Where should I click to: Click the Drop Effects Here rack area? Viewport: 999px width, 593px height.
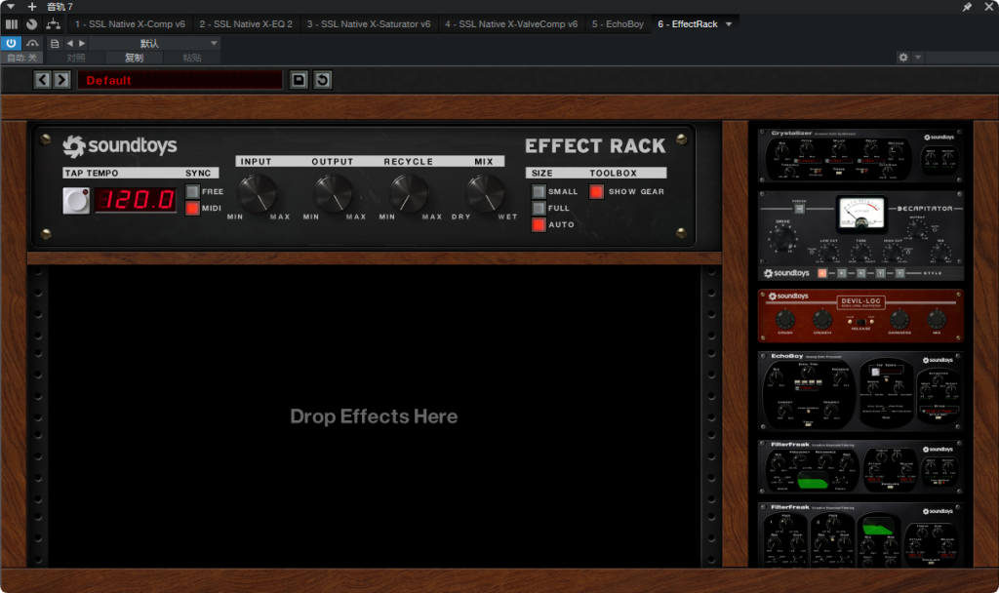tap(374, 415)
